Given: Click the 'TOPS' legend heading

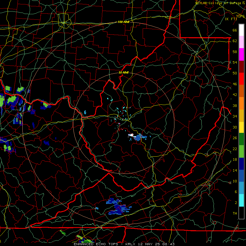Looking at the screenshot, I should (240, 16).
